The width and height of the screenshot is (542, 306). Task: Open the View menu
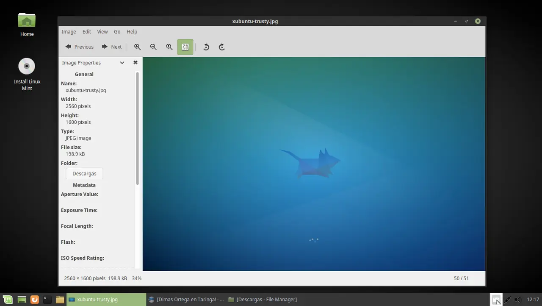102,32
